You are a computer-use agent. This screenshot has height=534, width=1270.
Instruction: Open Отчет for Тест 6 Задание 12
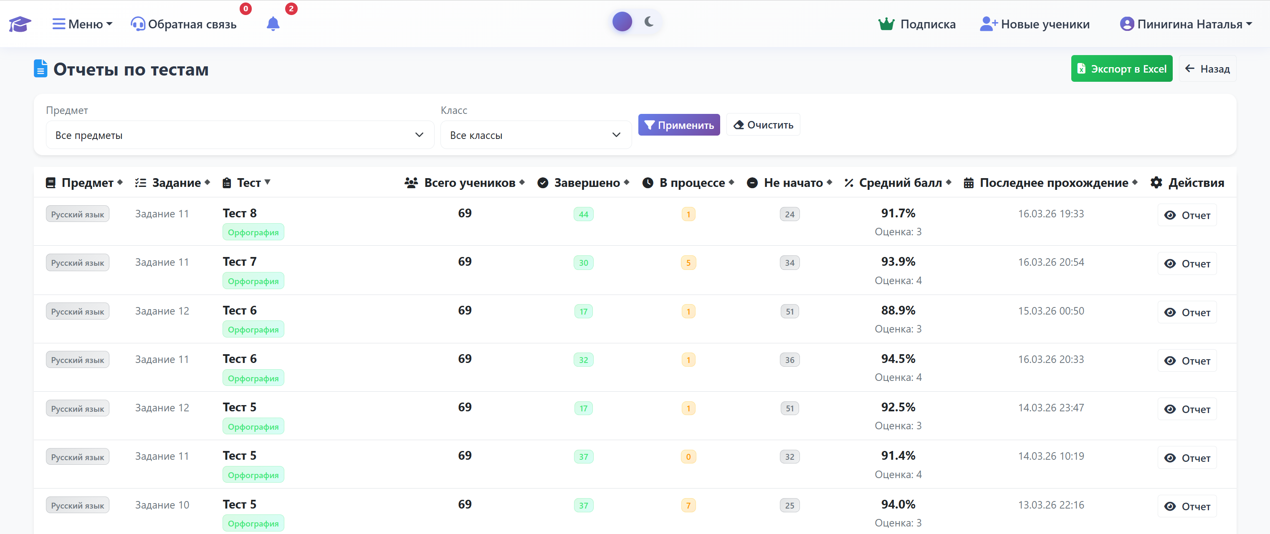point(1187,312)
